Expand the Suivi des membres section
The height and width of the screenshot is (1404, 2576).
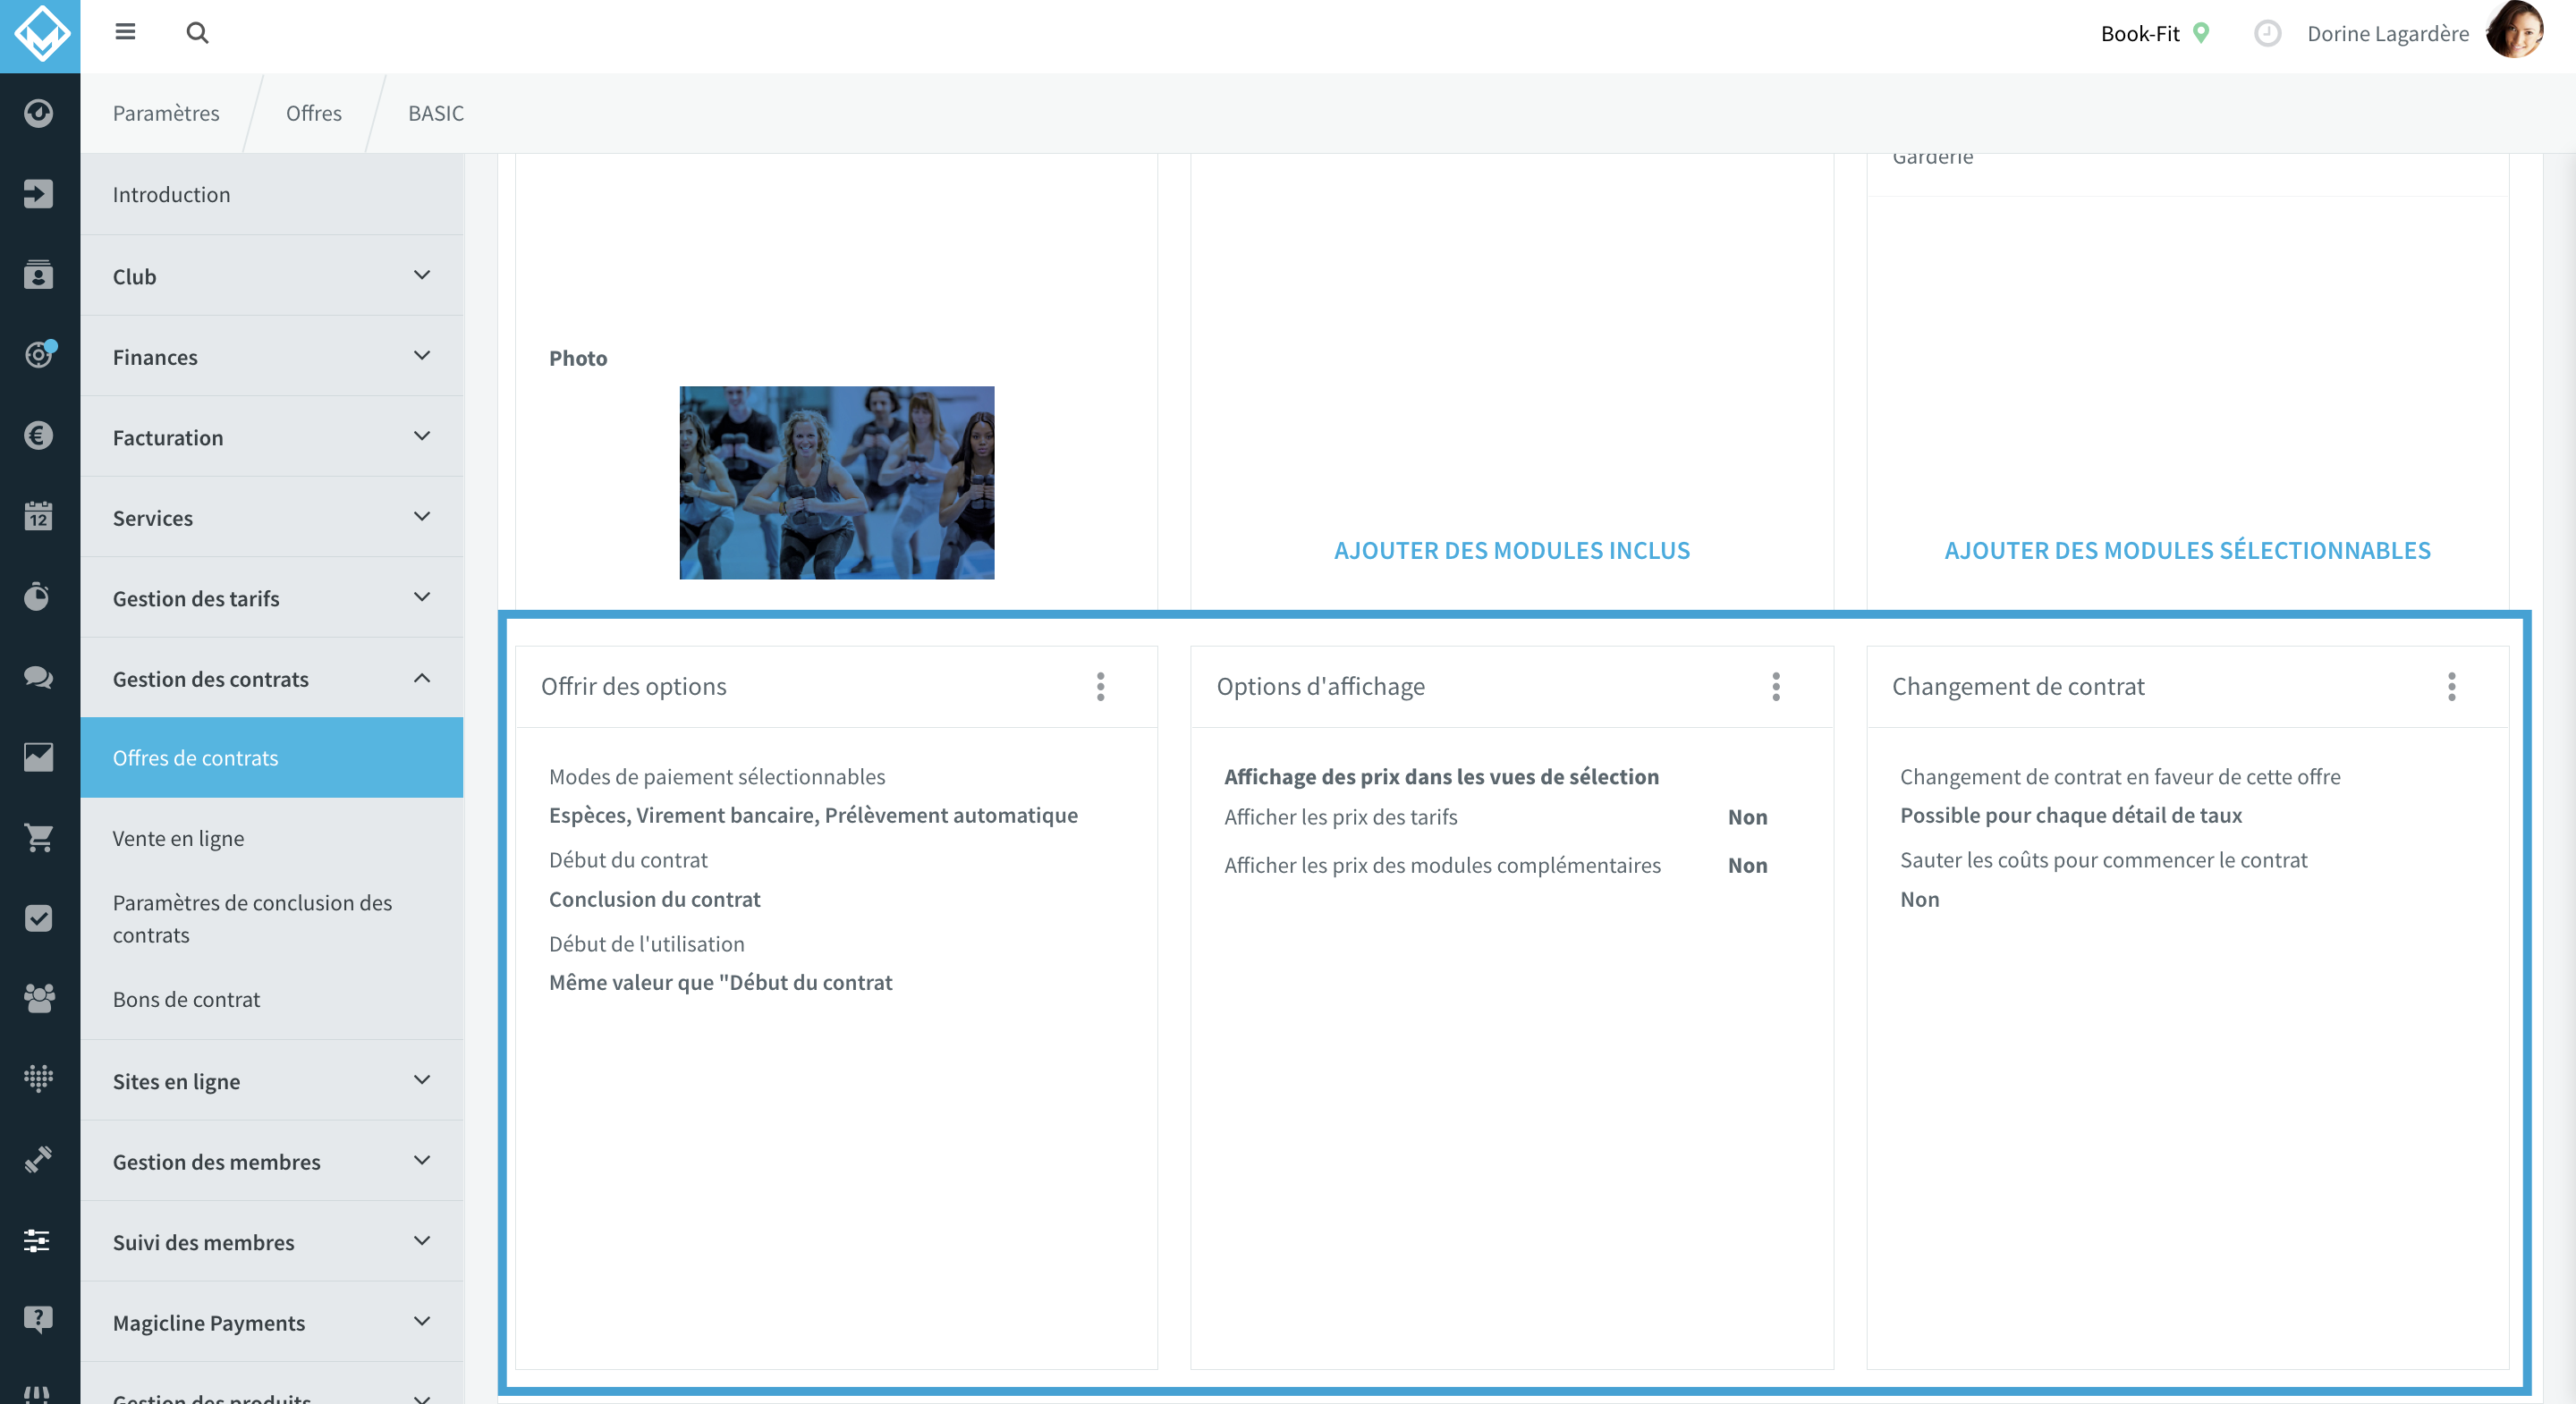click(x=272, y=1242)
